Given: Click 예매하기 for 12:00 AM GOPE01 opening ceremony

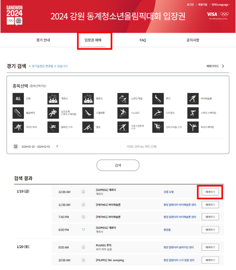Looking at the screenshot, I should pos(210,192).
